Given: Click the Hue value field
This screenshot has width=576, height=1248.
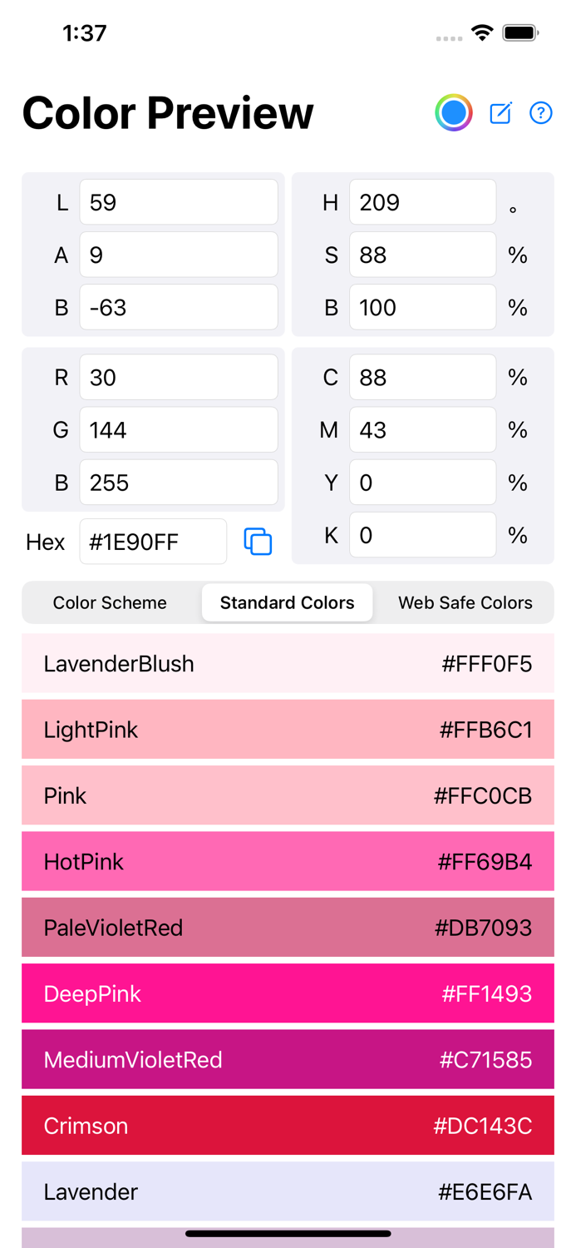Looking at the screenshot, I should tap(421, 201).
